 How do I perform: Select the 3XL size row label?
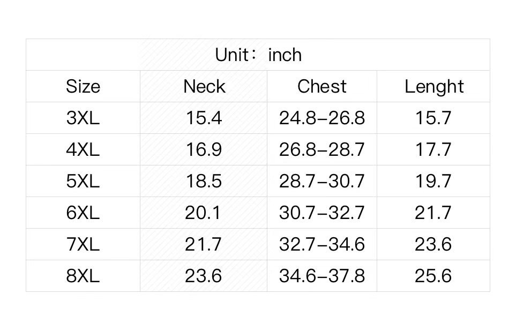click(83, 118)
